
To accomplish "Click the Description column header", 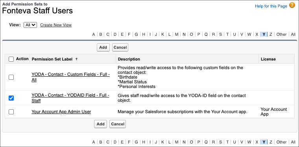I will 129,59.
